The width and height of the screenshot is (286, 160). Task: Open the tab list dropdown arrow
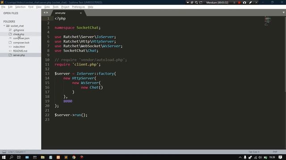pyautogui.click(x=283, y=12)
